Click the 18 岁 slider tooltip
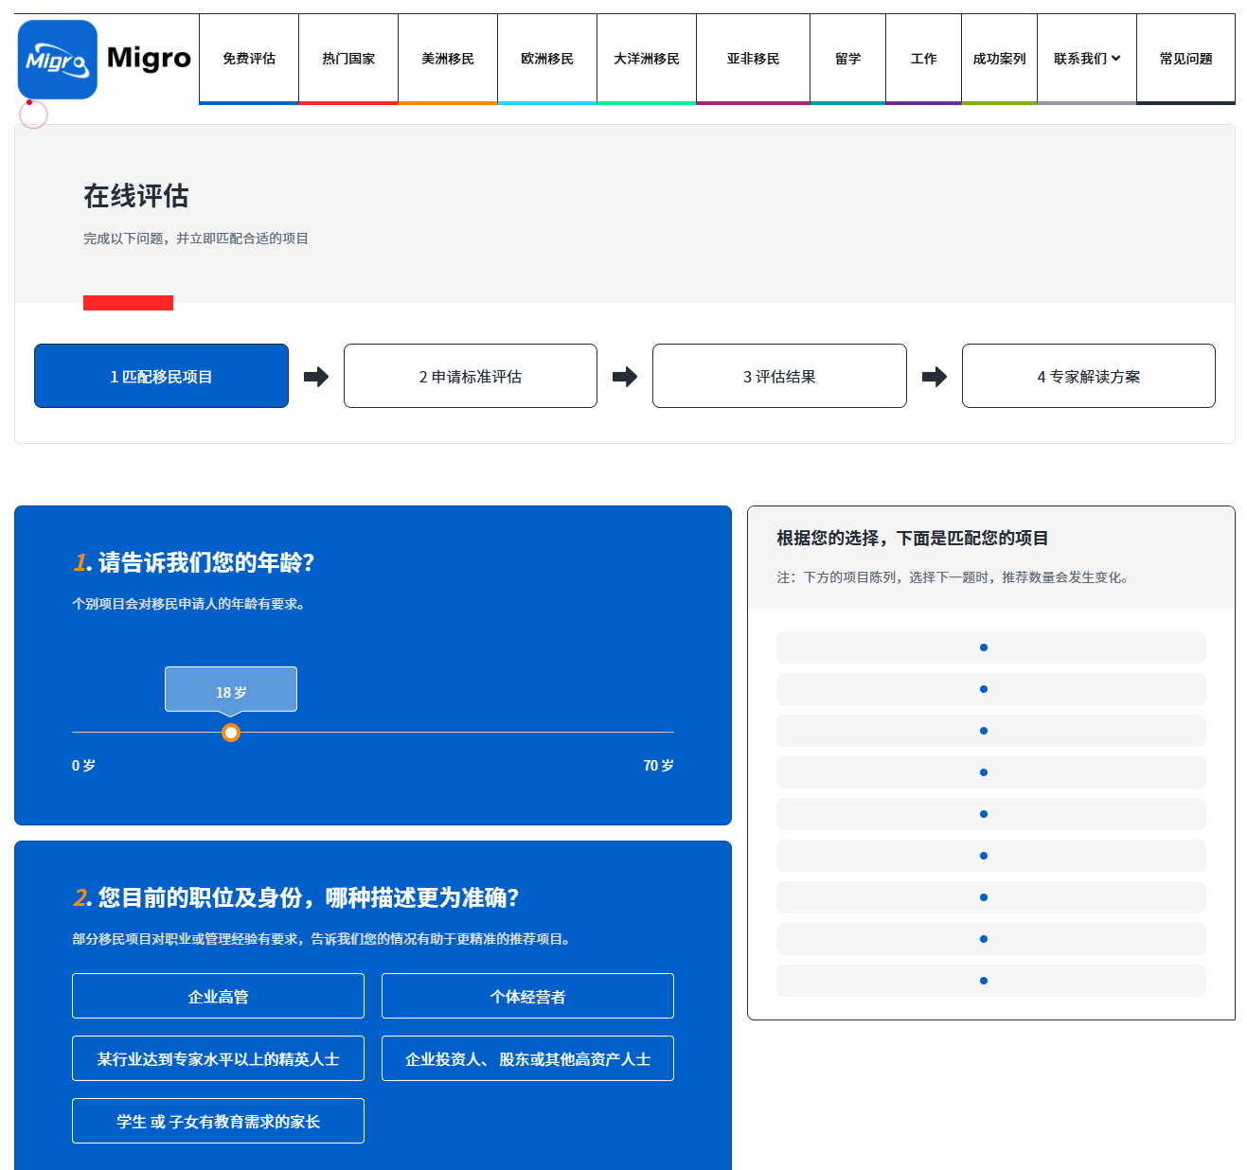The width and height of the screenshot is (1247, 1170). (231, 691)
